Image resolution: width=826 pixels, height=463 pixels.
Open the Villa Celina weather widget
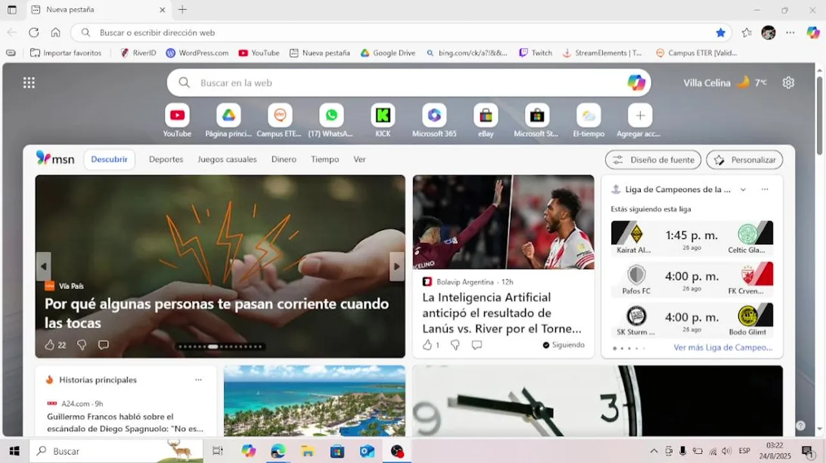[x=725, y=82]
